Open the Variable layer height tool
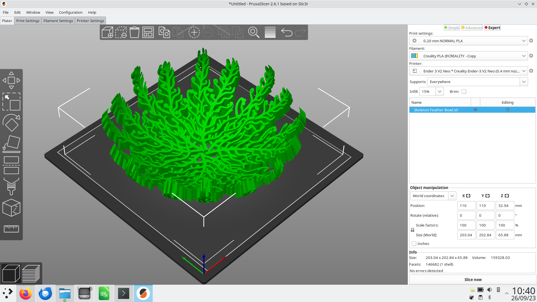The width and height of the screenshot is (537, 302). pos(270,32)
